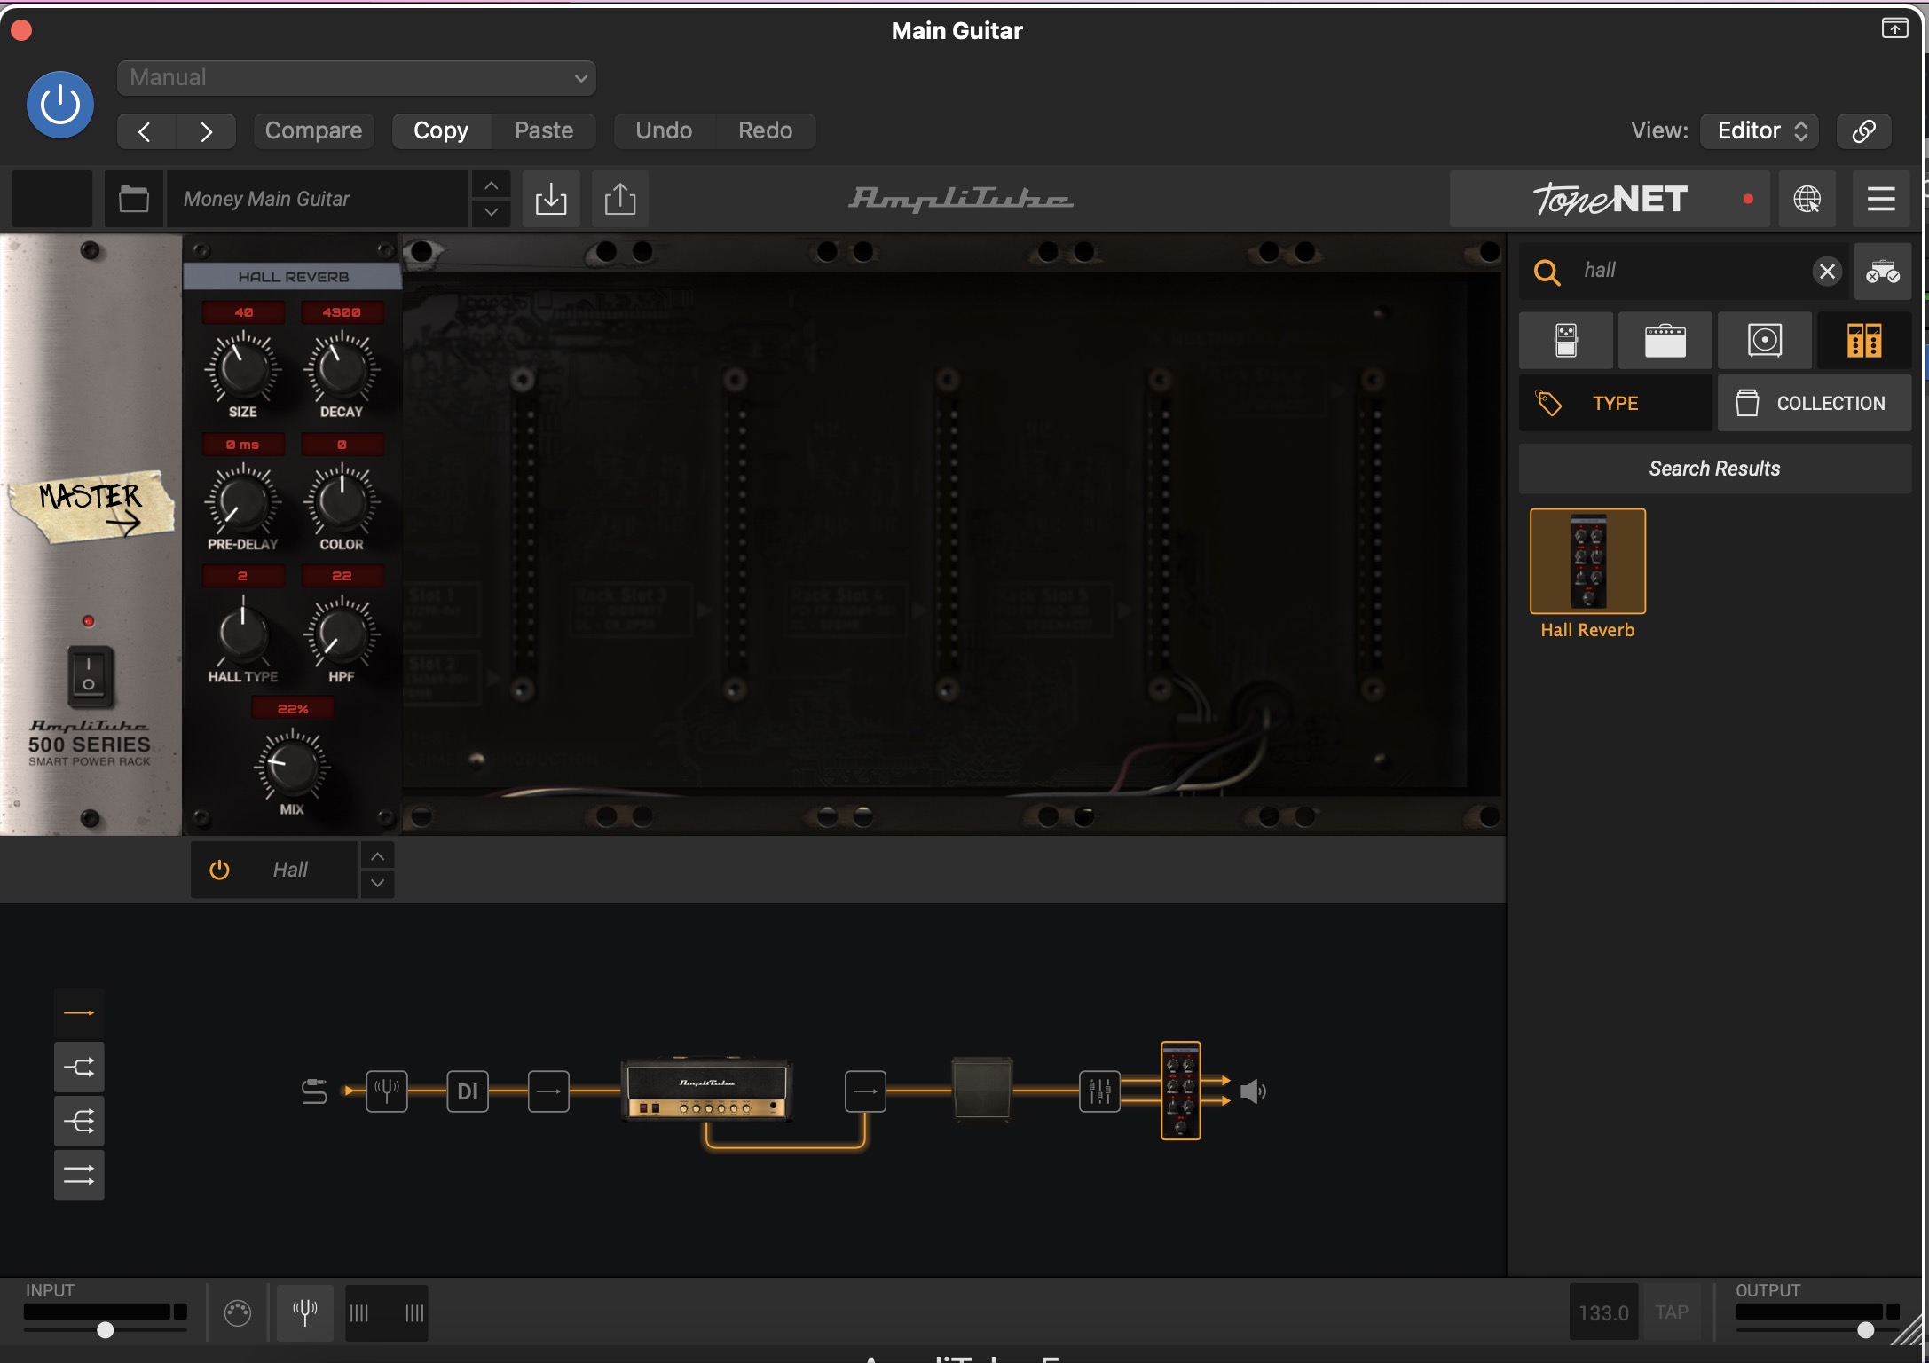
Task: Clear the search with X button
Action: coord(1827,271)
